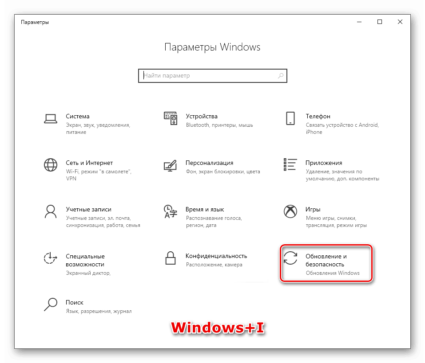Open the Сеть и Интернет title
The width and height of the screenshot is (425, 363).
click(x=89, y=163)
